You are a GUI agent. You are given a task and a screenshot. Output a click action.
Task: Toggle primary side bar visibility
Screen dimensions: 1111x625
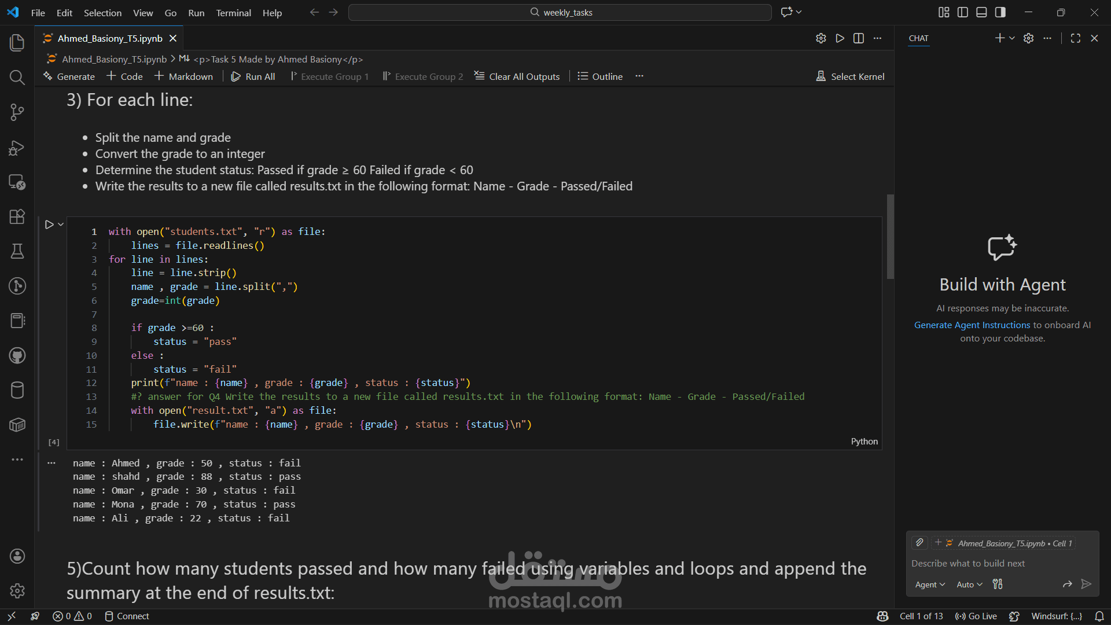[963, 12]
